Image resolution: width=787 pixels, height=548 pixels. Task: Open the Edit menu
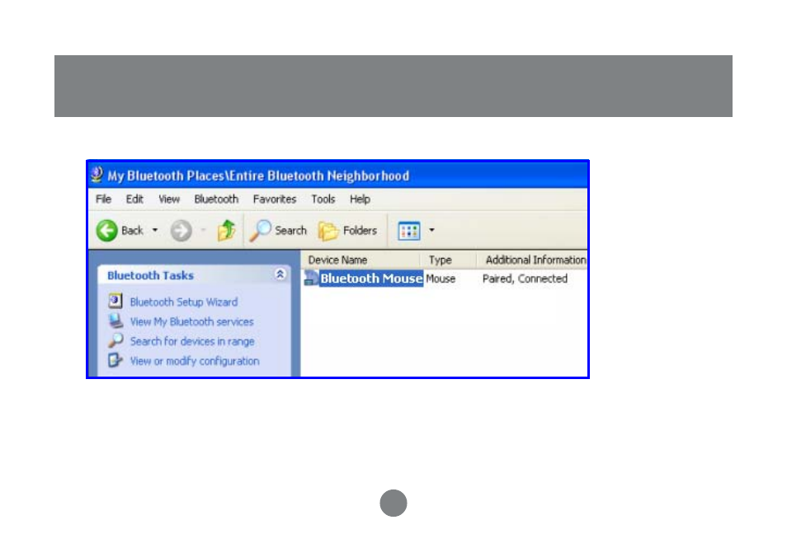[134, 199]
